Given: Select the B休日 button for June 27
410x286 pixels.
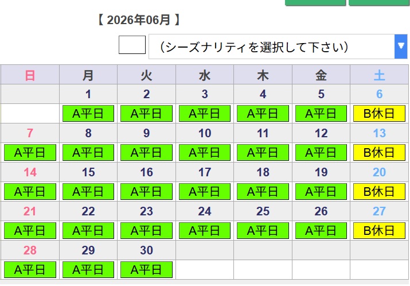Looking at the screenshot, I should 379,231.
